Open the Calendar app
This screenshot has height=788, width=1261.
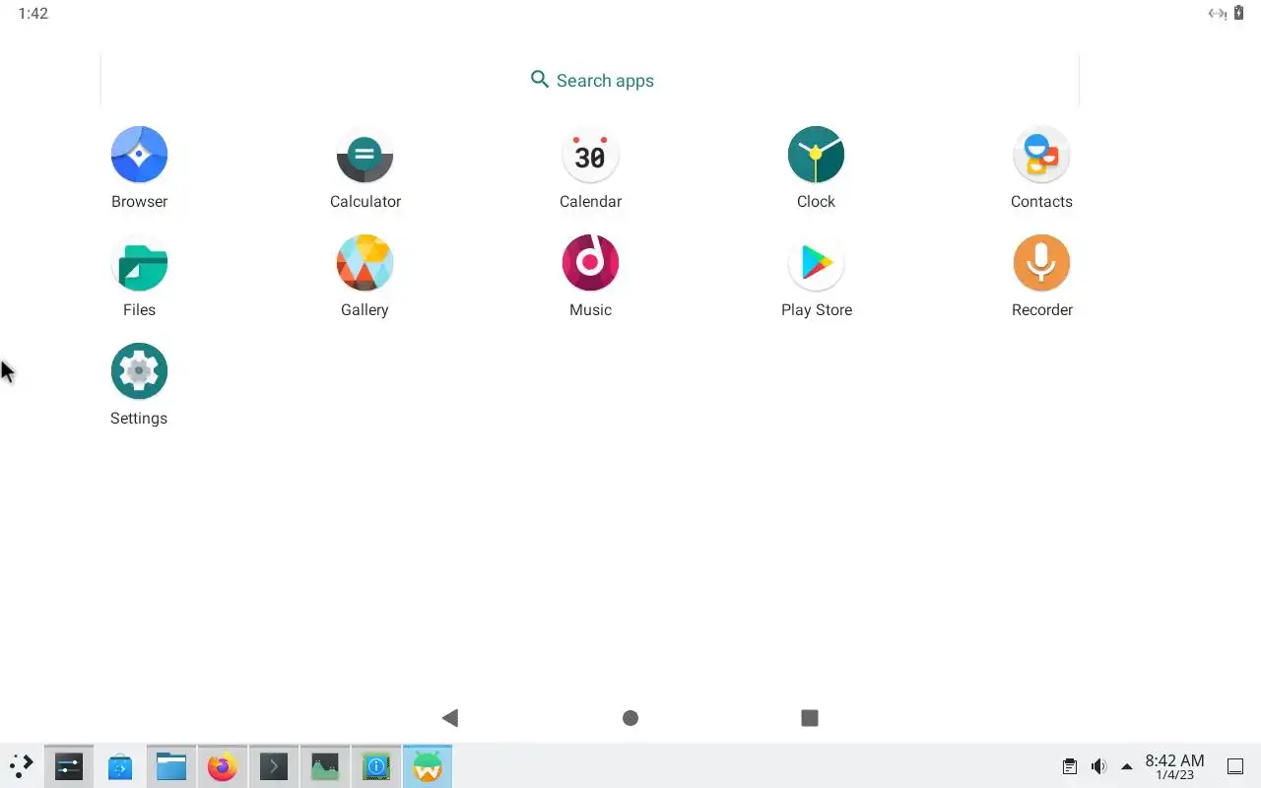(x=590, y=155)
